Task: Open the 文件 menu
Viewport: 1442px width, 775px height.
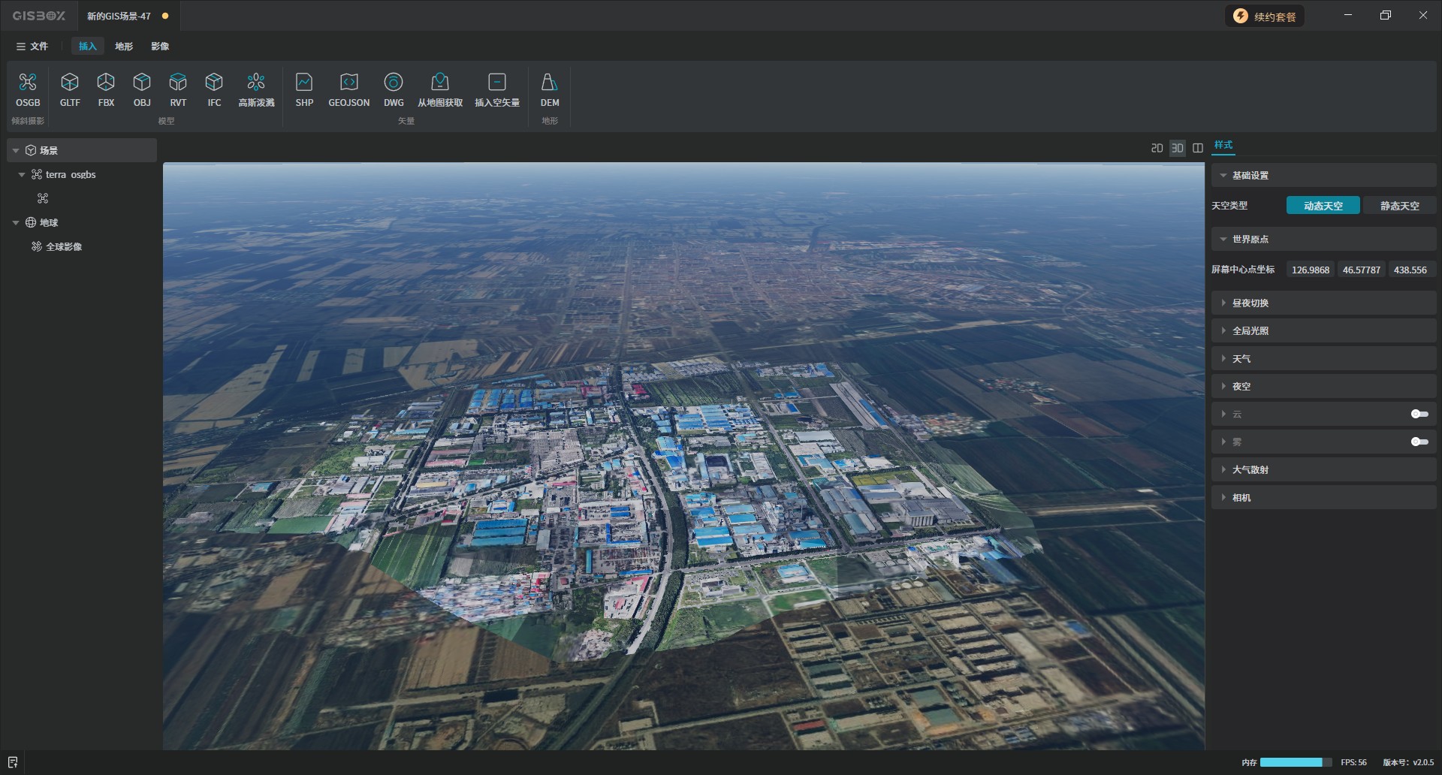Action: [32, 47]
